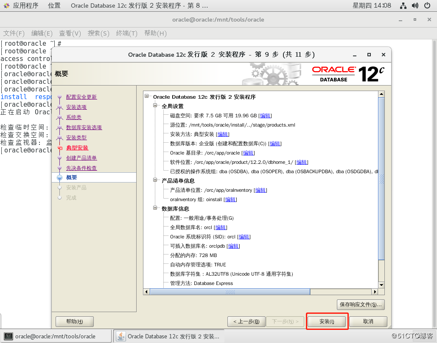Viewport: 437px width, 343px height.
Task: Click 编辑 link next to 安装方法
Action: [x=223, y=134]
